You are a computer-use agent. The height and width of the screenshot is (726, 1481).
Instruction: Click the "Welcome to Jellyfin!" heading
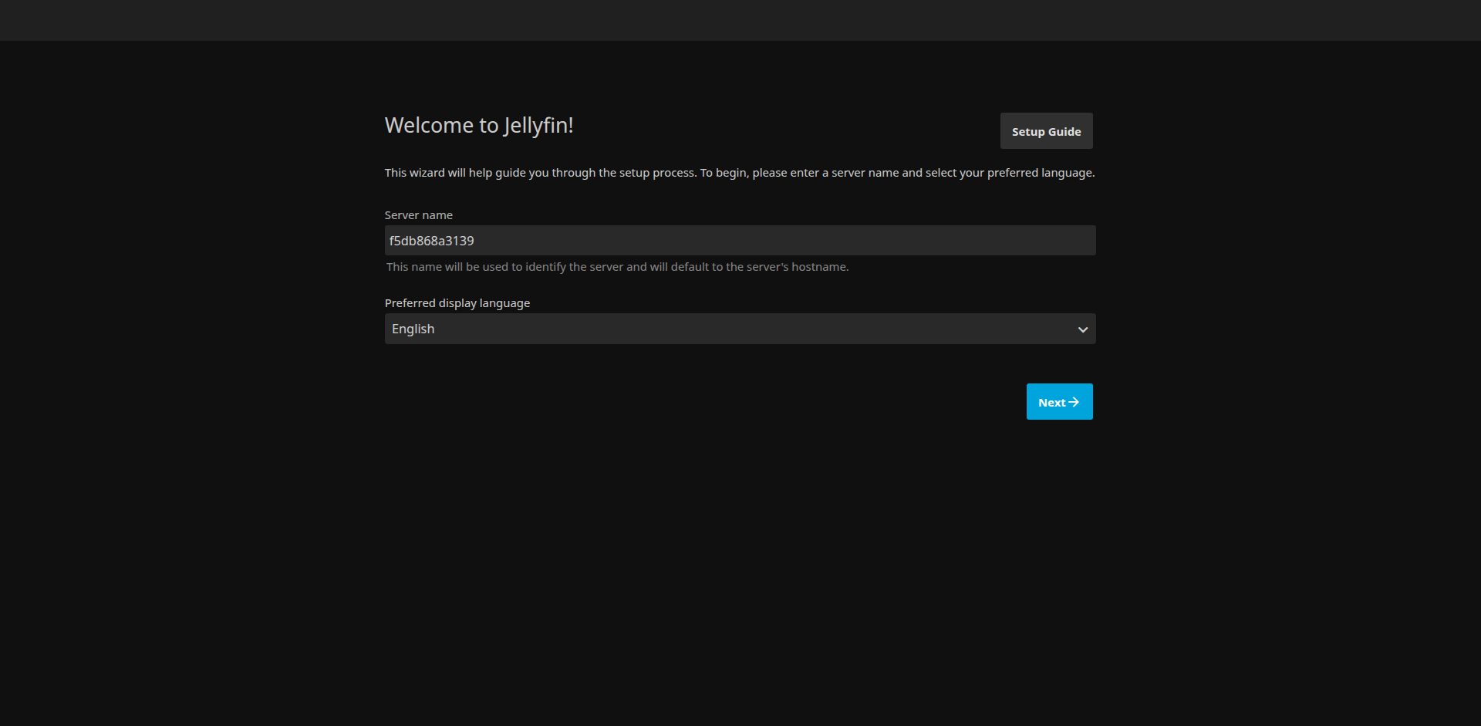click(479, 125)
